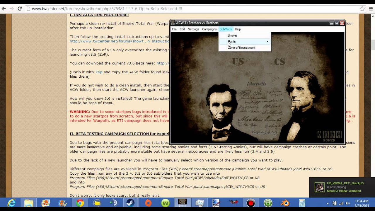Click the 'I. INSTALLATION PROCEDURE:' heading
This screenshot has width=375, height=211.
(x=99, y=15)
